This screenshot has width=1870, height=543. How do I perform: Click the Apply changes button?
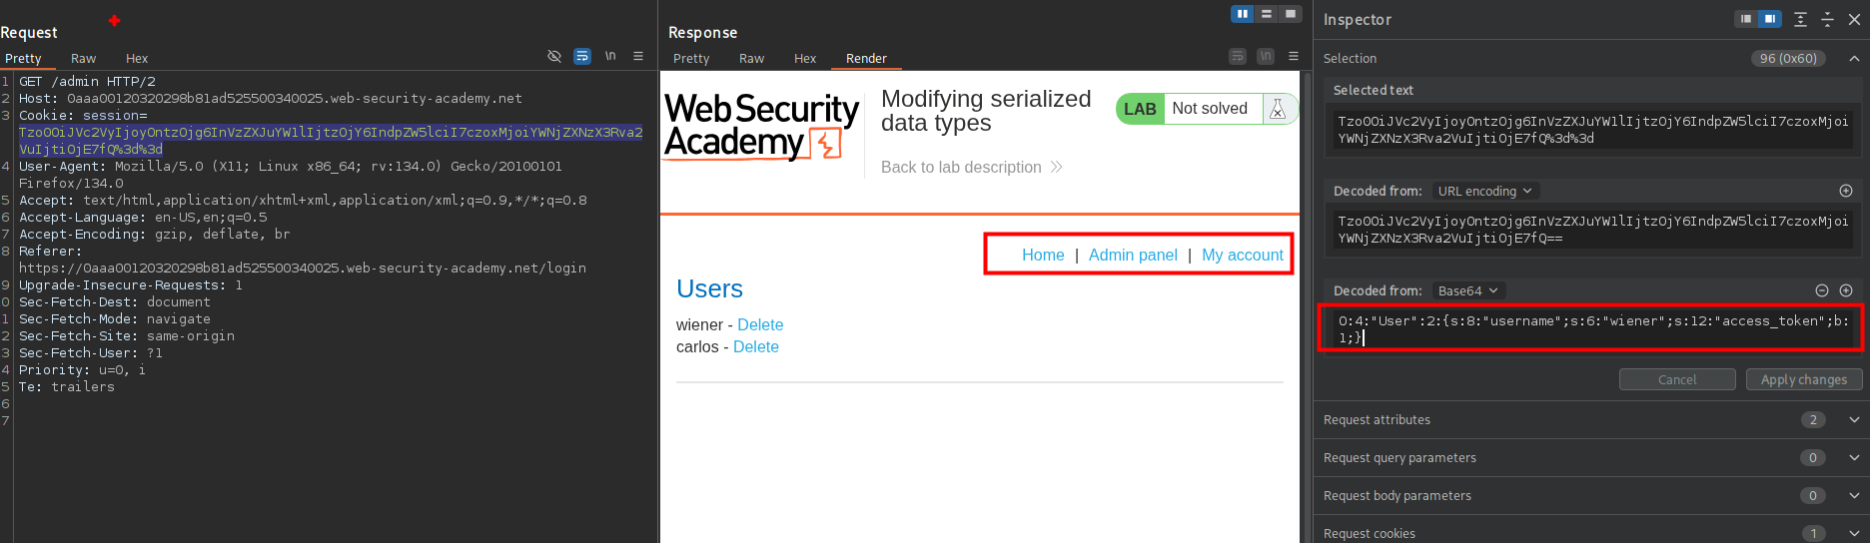pos(1803,379)
